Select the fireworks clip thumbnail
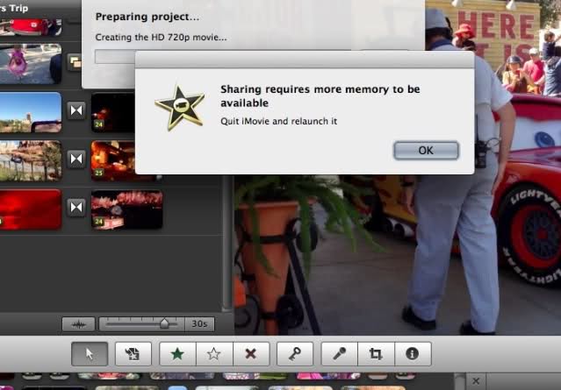561x390 pixels. pyautogui.click(x=126, y=209)
